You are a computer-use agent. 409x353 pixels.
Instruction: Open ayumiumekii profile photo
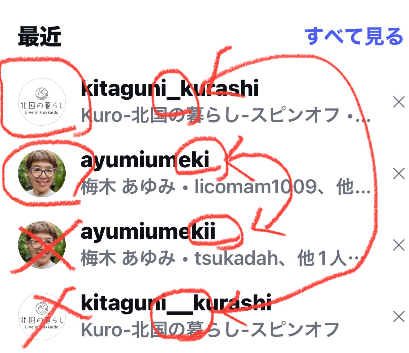[42, 245]
